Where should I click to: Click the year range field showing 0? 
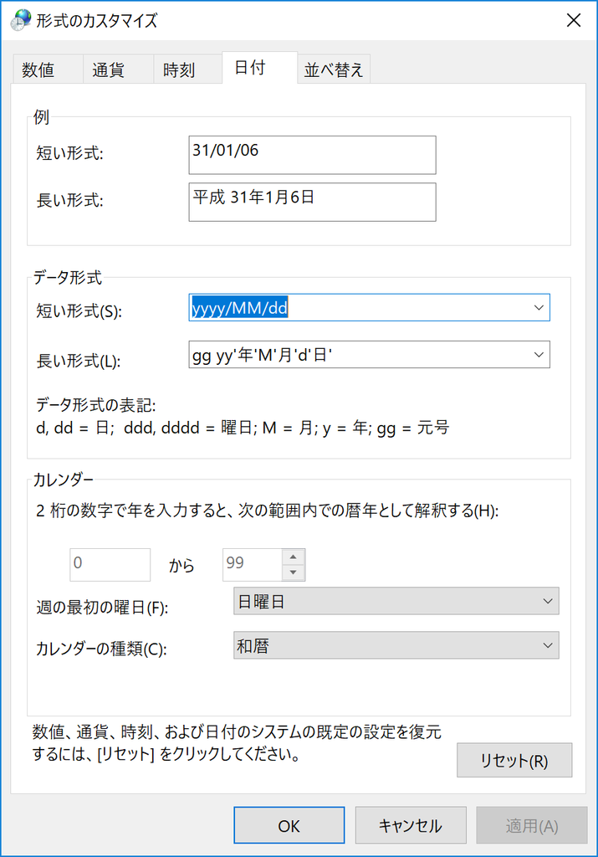click(x=110, y=564)
